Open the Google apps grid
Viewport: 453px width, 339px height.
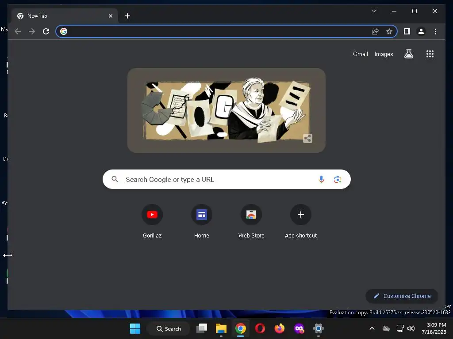click(430, 54)
